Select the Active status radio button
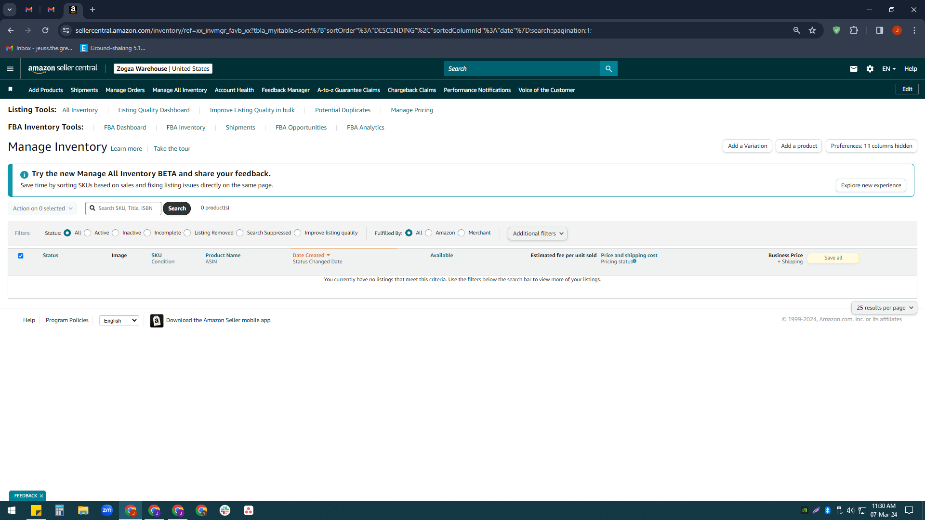The width and height of the screenshot is (925, 520). 87,233
